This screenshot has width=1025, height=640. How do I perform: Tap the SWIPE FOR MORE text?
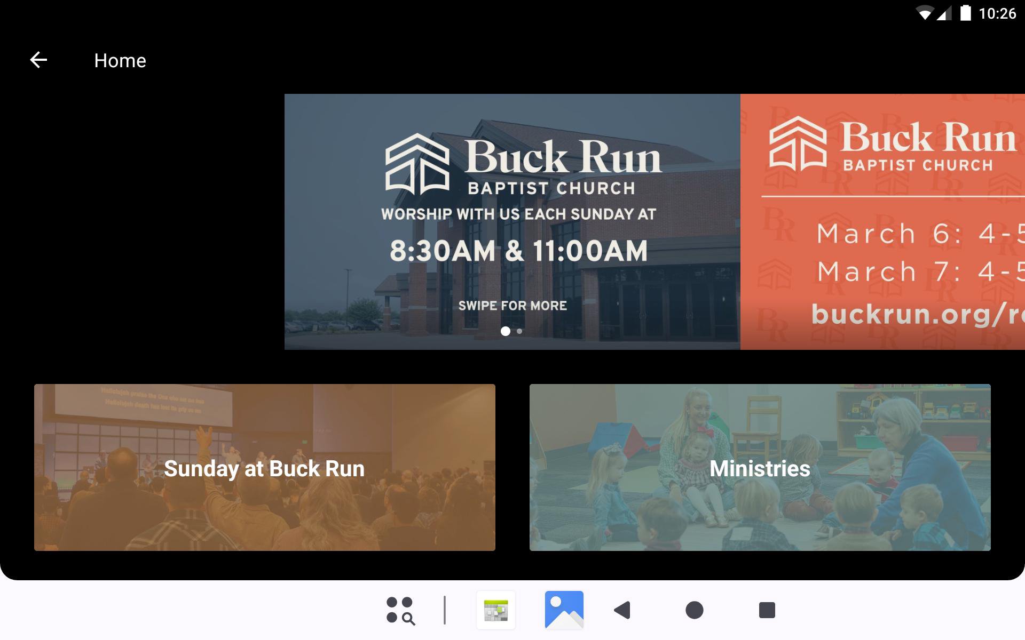[512, 306]
